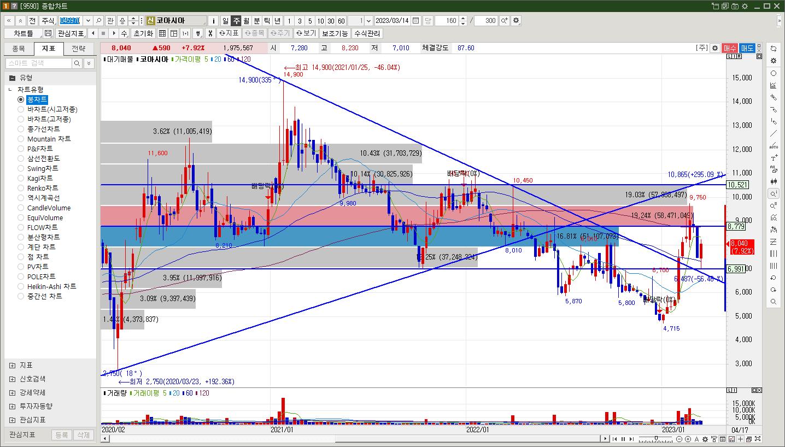Viewport: 785px width, 447px height.
Task: Select the circle drawing tool in right toolbar
Action: click(773, 73)
